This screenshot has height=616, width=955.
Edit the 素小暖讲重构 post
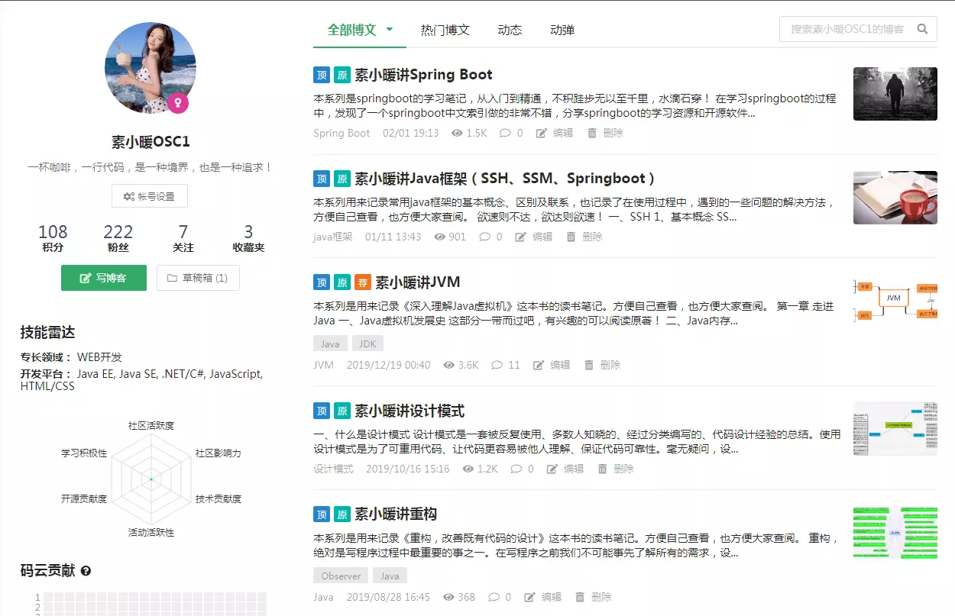pos(543,597)
